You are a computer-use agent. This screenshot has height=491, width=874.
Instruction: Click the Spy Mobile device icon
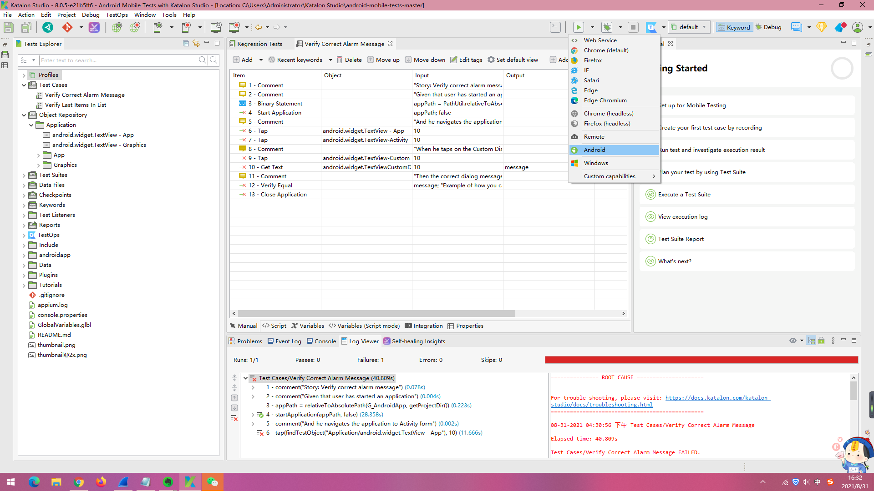click(158, 27)
